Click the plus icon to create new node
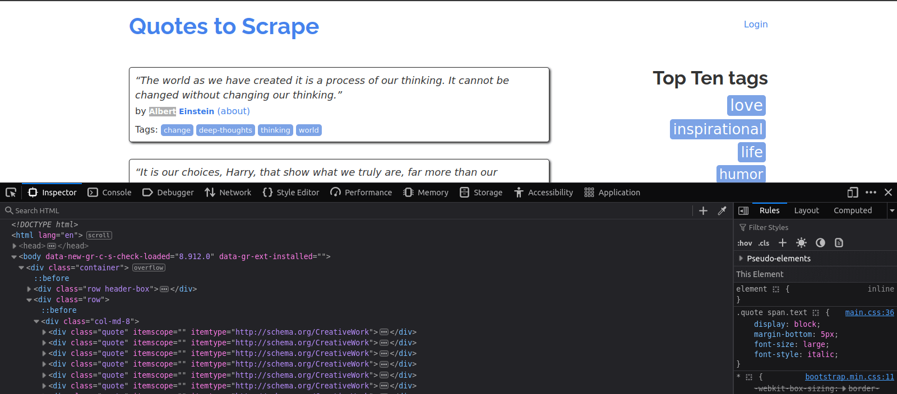 point(703,210)
